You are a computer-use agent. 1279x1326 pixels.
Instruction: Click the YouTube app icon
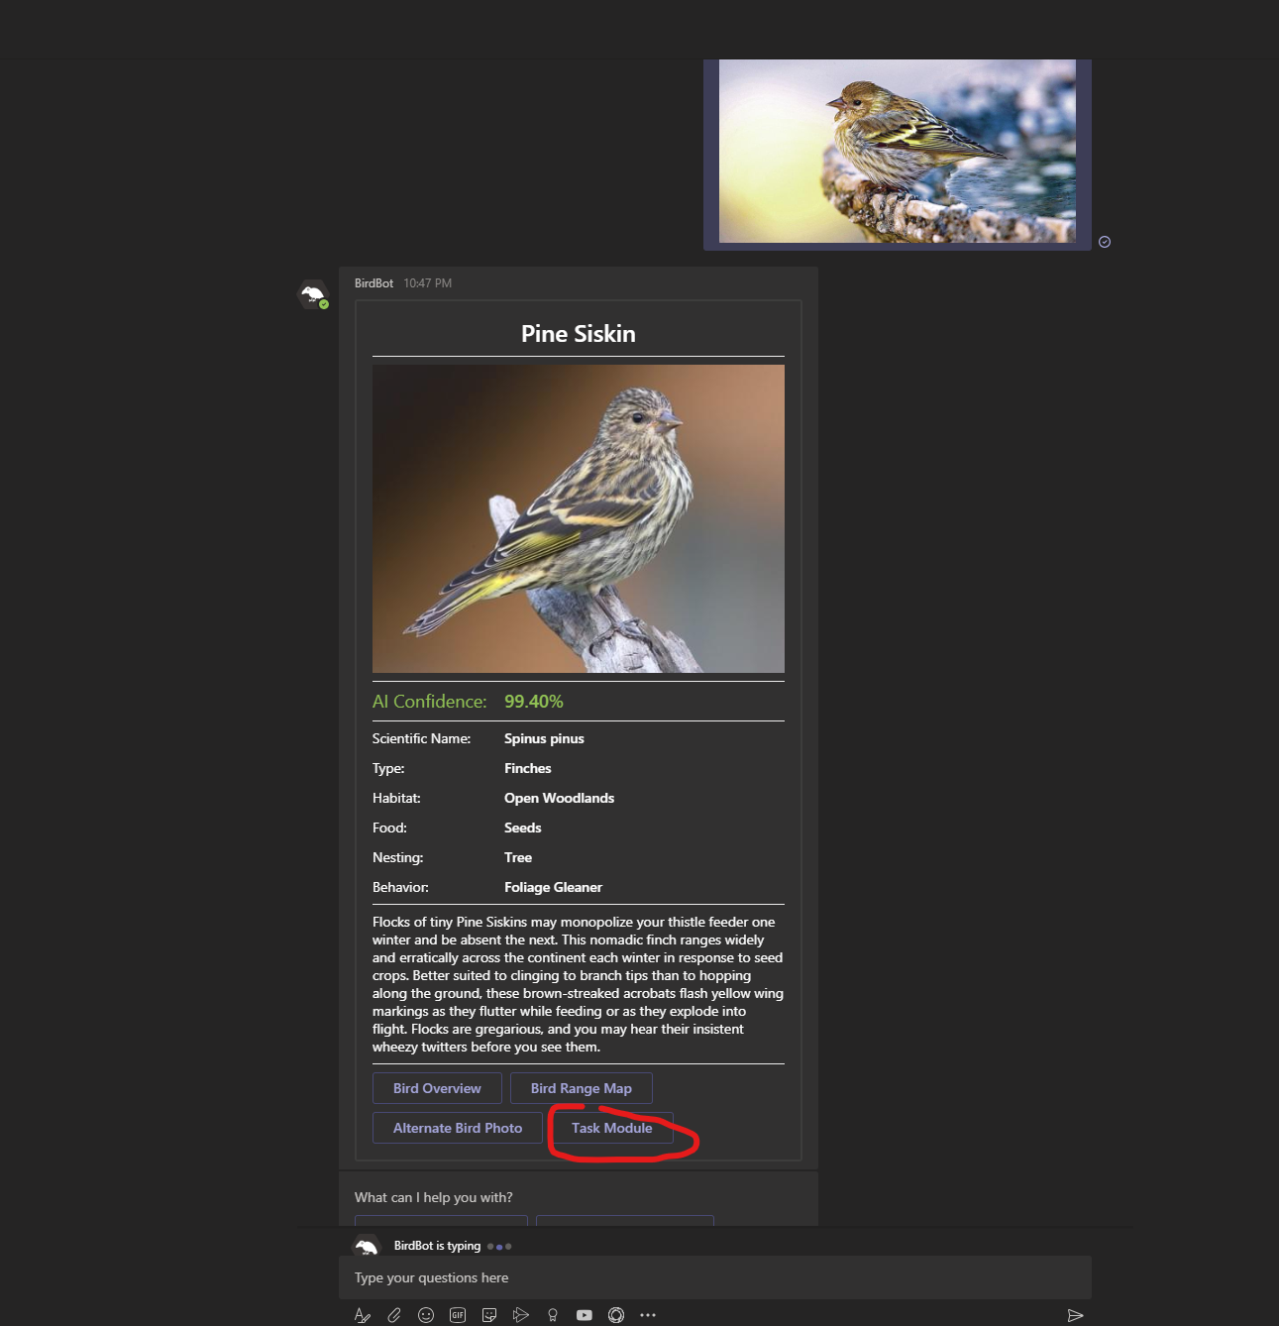pos(585,1315)
